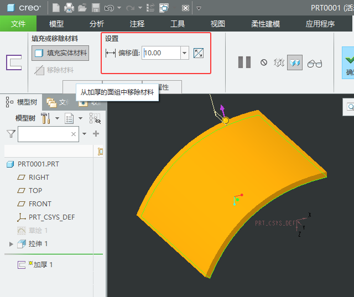Screen dimensions: 354x297
Task: Open the quick access toolbar customize arrow
Action: click(x=199, y=8)
